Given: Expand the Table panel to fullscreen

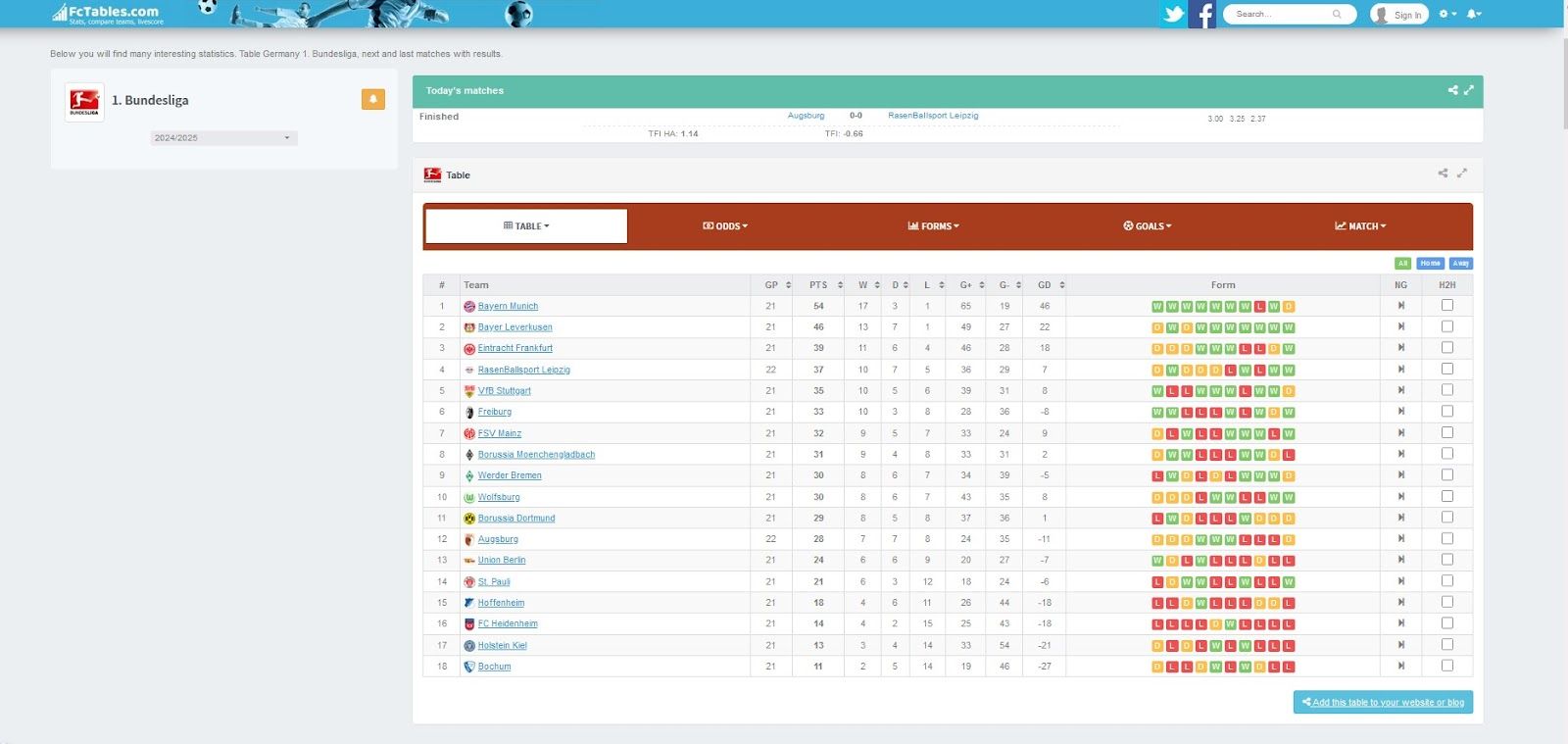Looking at the screenshot, I should point(1462,174).
